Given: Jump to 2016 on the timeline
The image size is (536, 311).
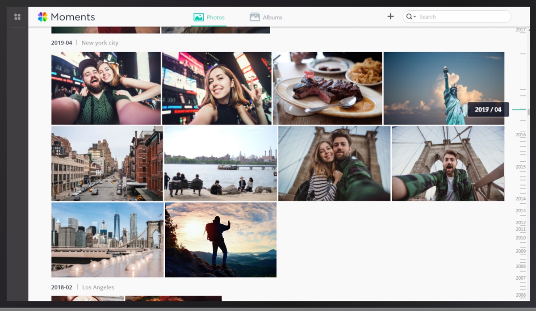Looking at the screenshot, I should (521, 135).
